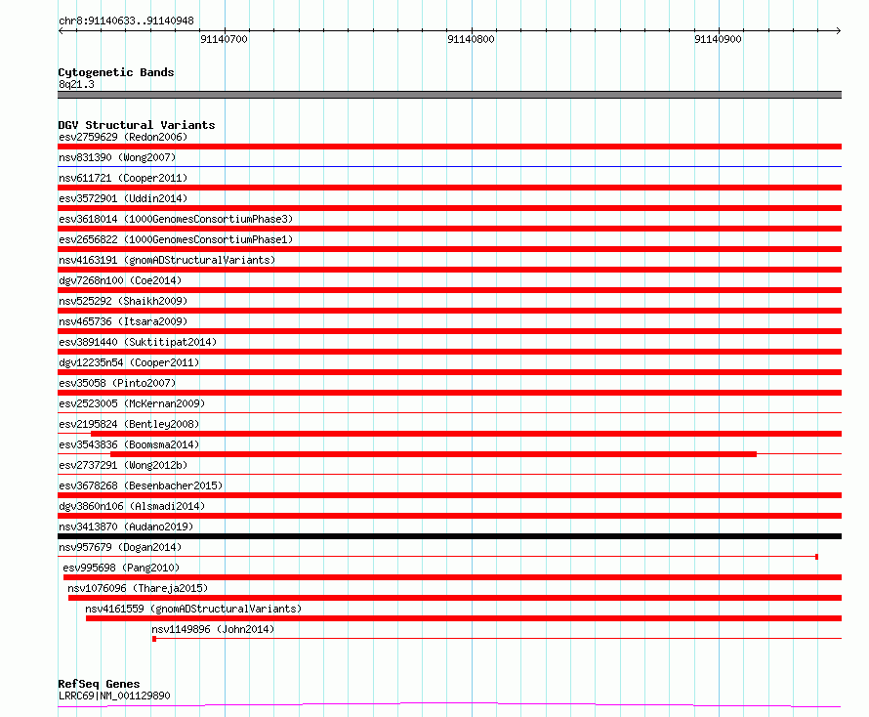Click the chr8:91140633..91140948 coordinate label
The height and width of the screenshot is (717, 869).
[126, 21]
